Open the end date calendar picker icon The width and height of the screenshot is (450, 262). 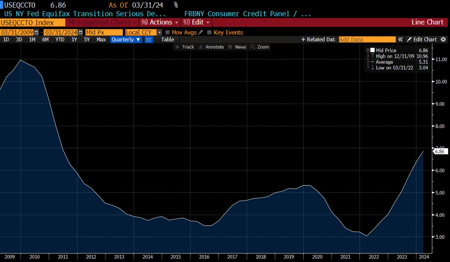pyautogui.click(x=81, y=32)
